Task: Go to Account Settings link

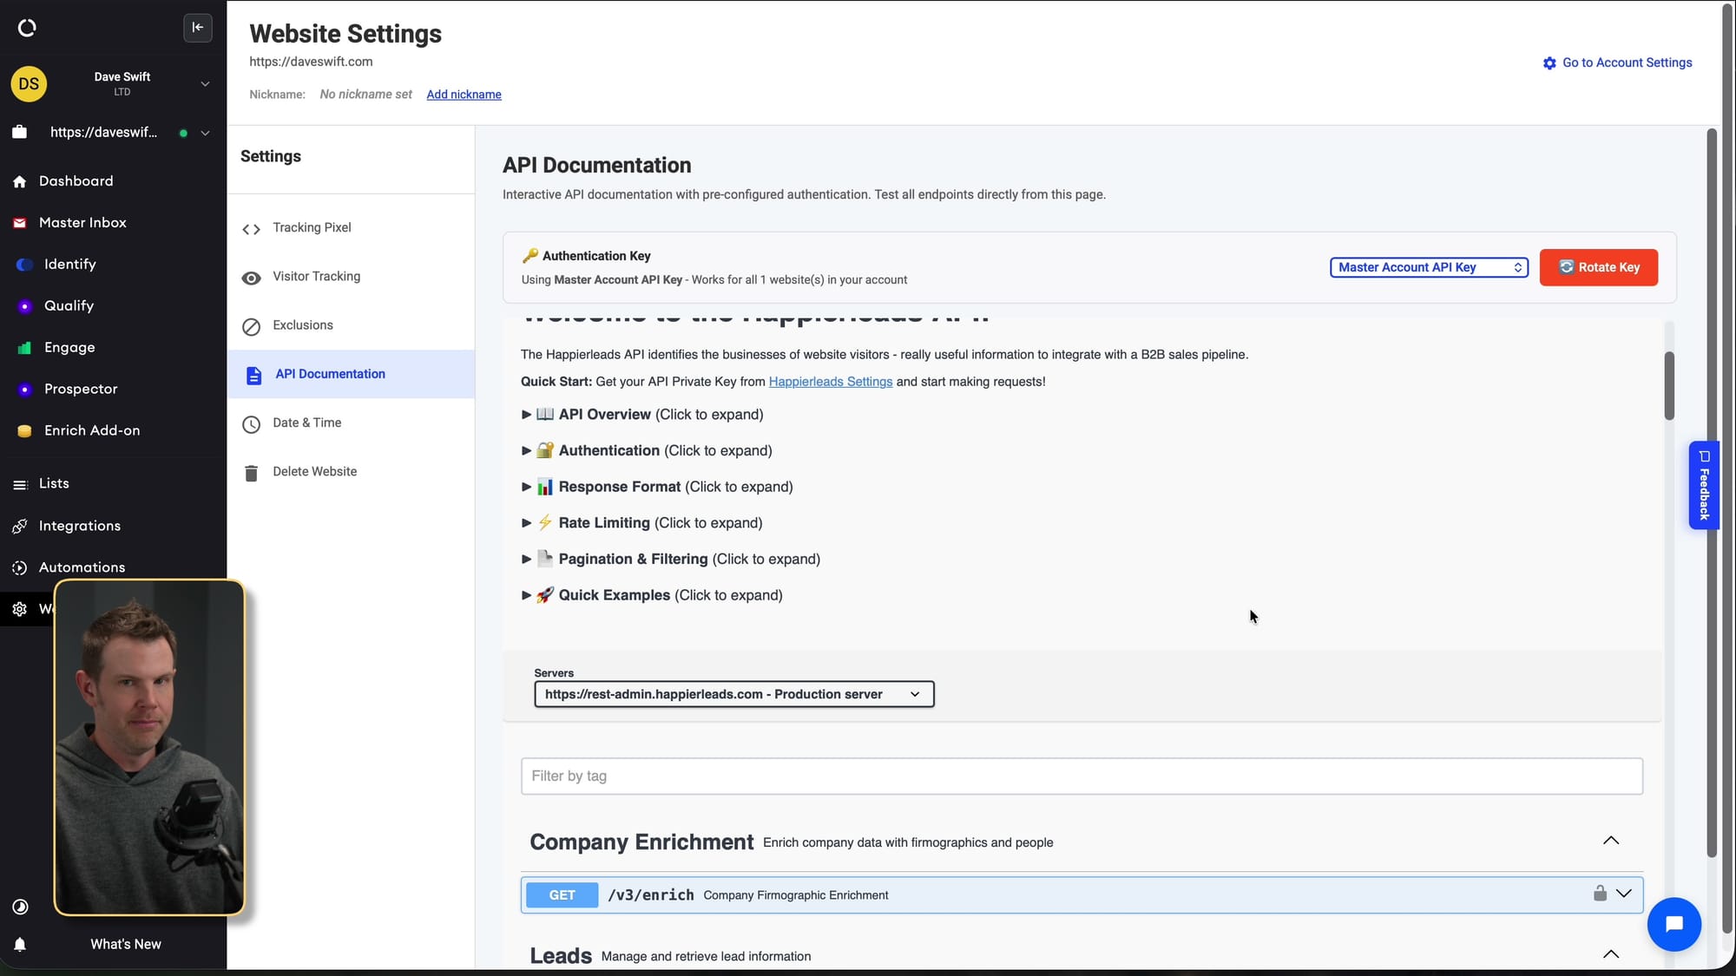Action: pyautogui.click(x=1618, y=62)
